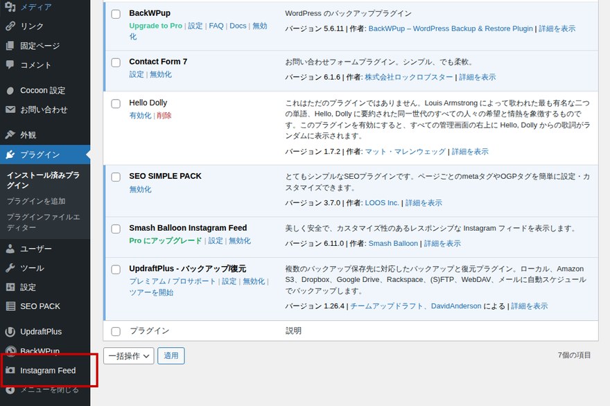Open コメント menu in sidebar
Screen dimensions: 610x406
coord(36,65)
